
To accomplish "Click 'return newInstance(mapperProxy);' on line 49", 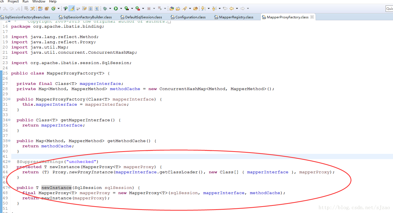I will point(66,198).
